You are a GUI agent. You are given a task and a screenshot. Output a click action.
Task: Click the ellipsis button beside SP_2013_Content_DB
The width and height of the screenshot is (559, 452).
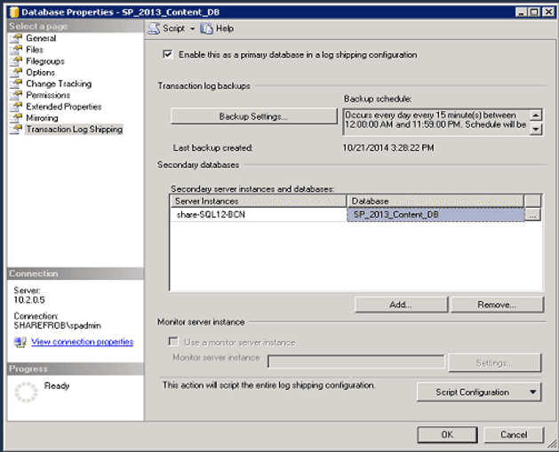532,215
